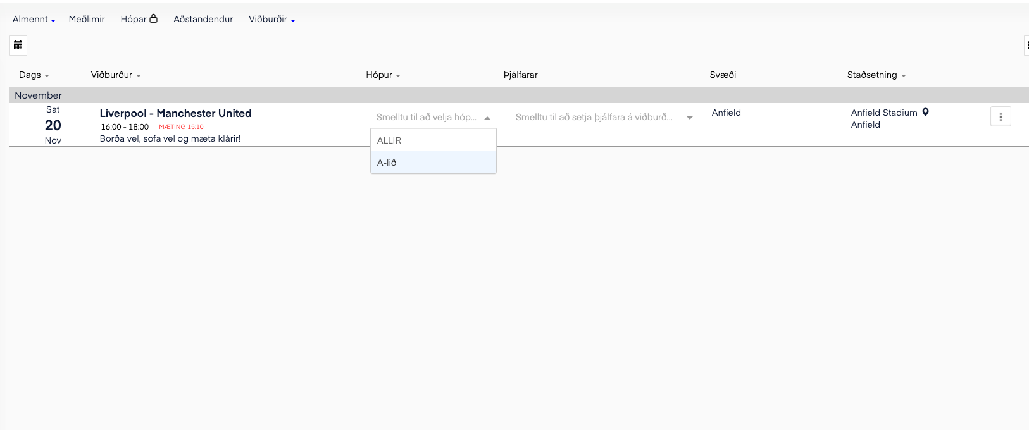Click the Liverpool - Manchester United event title
The height and width of the screenshot is (430, 1029).
click(175, 113)
